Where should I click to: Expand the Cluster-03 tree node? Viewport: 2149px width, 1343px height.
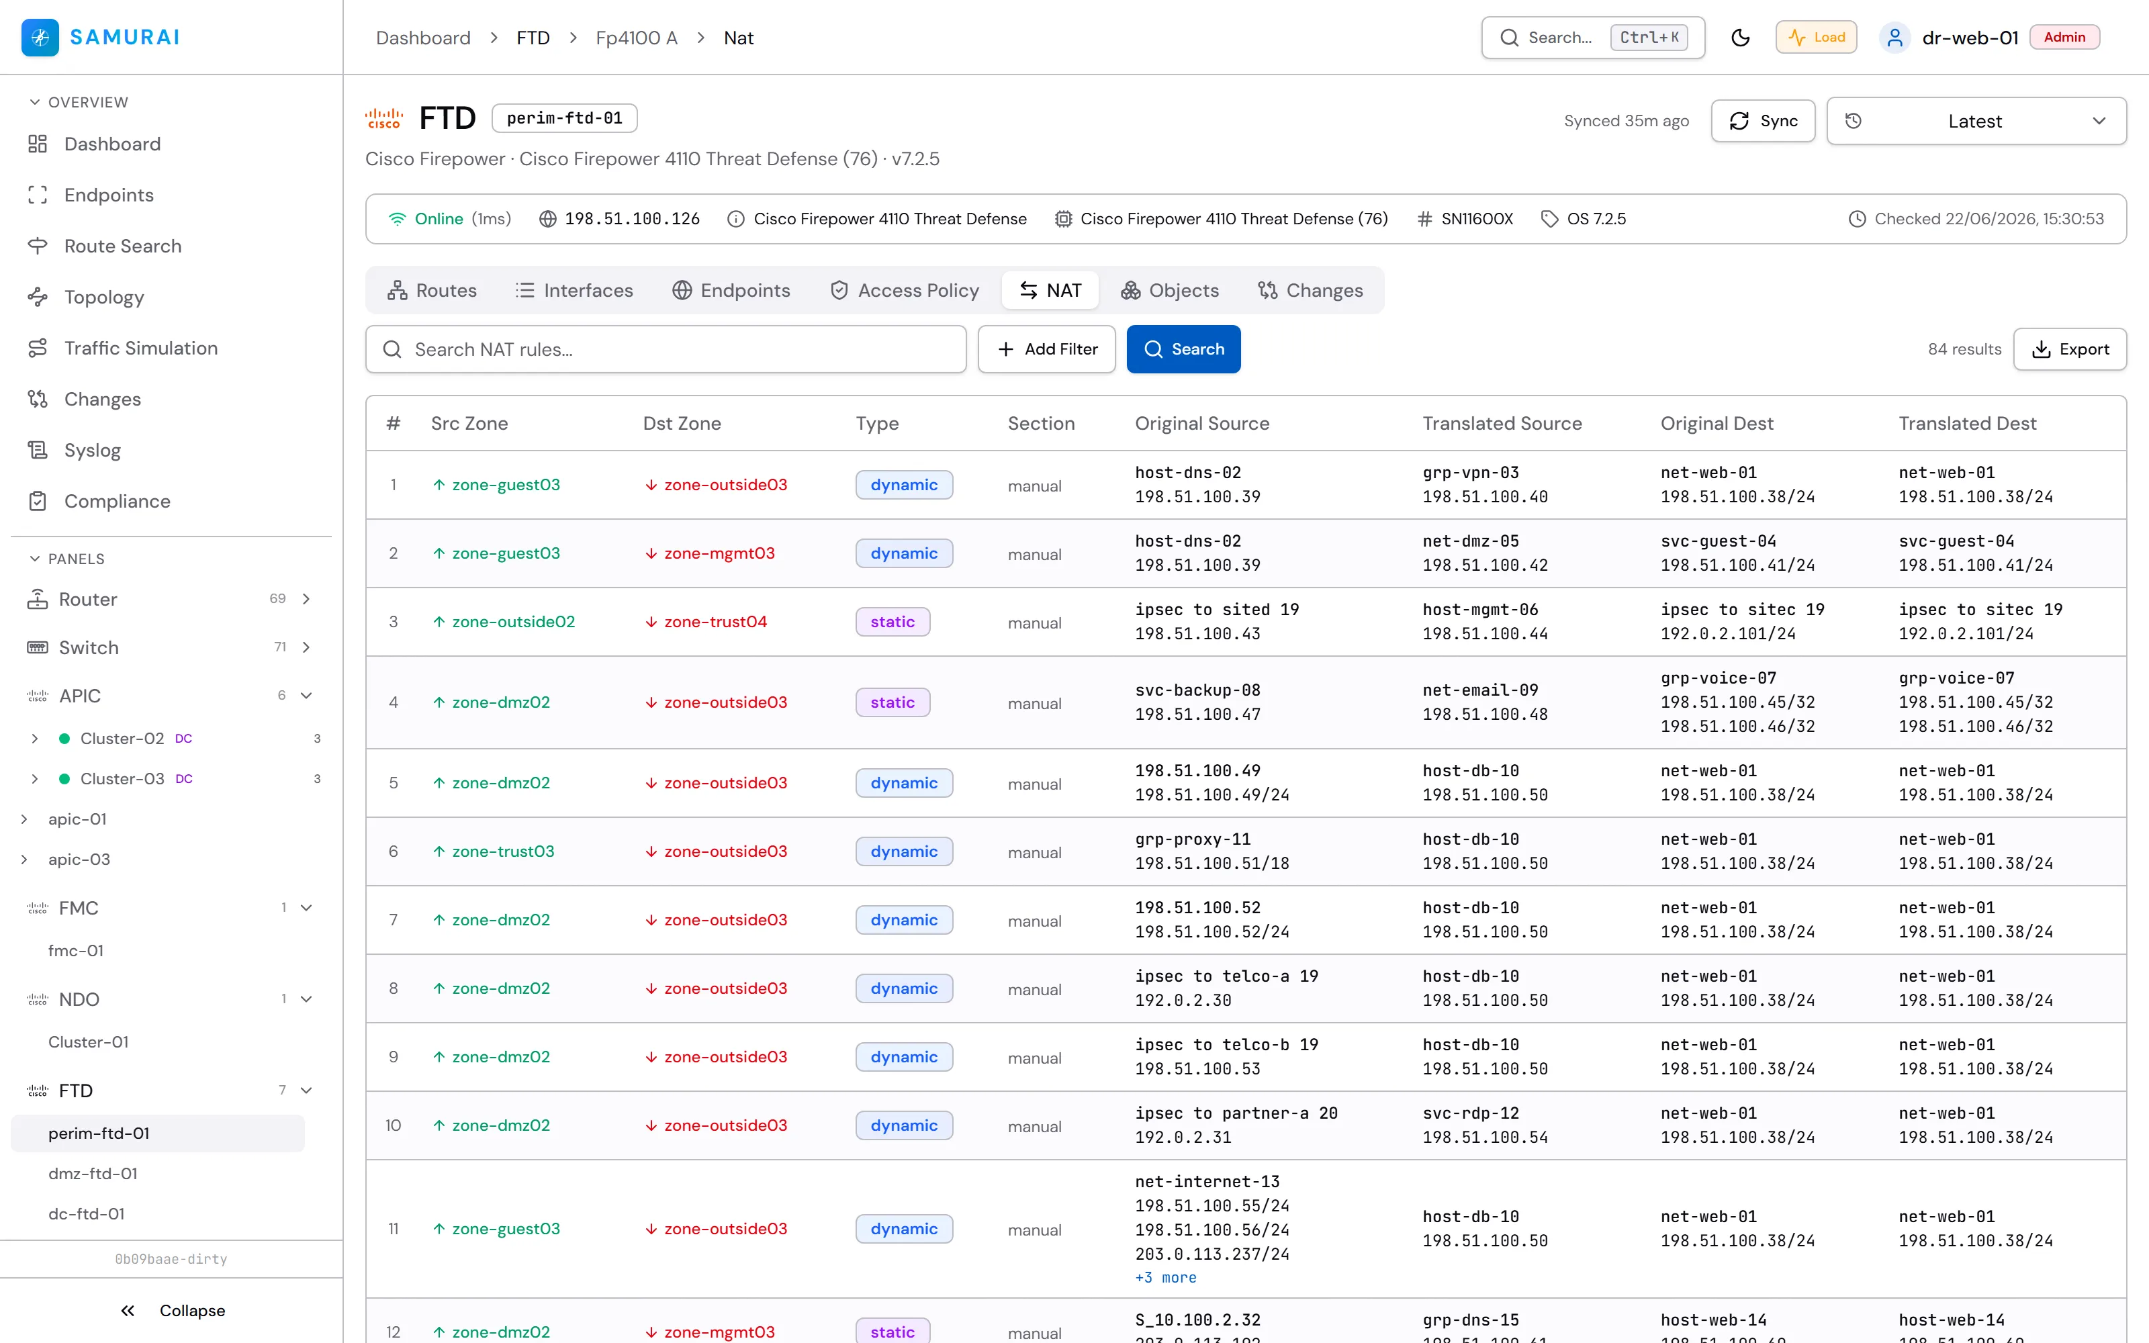(35, 779)
